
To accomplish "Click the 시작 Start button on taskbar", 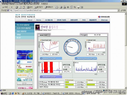I will pos(4,93).
